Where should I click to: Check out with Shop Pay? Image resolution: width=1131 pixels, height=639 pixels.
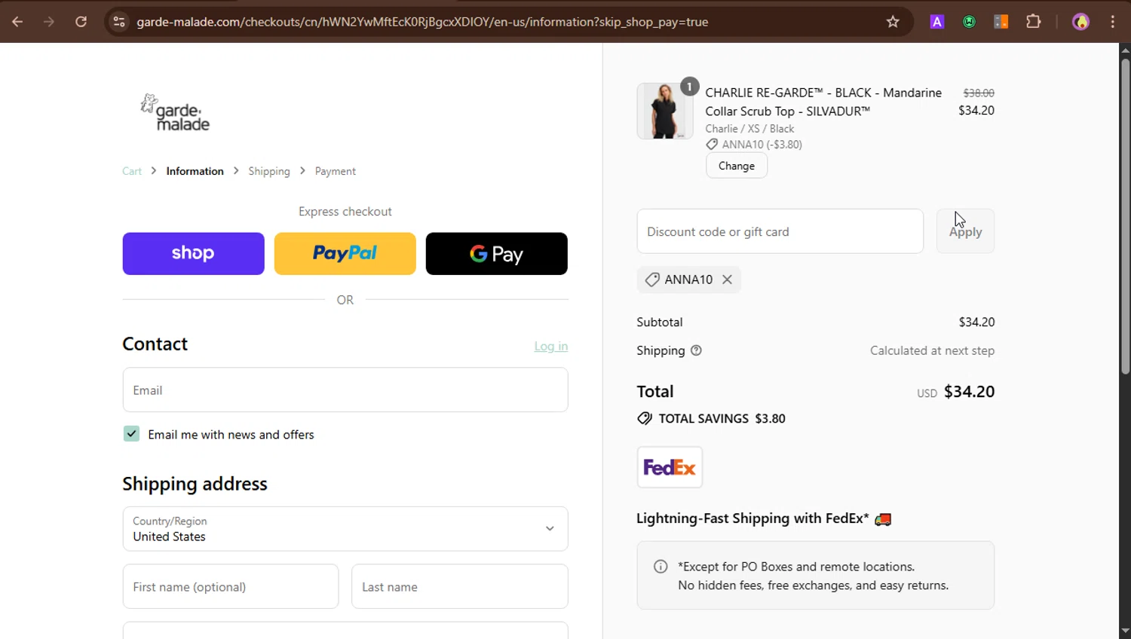click(194, 254)
